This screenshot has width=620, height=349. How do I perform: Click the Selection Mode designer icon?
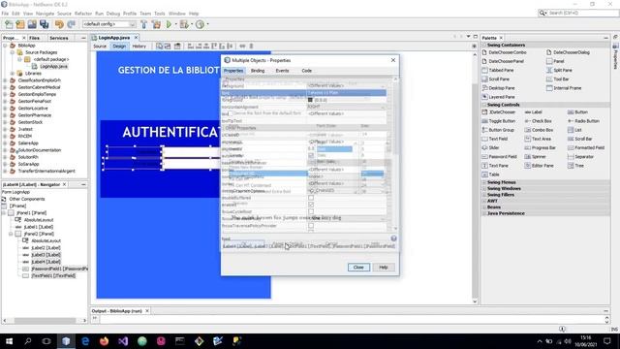159,47
